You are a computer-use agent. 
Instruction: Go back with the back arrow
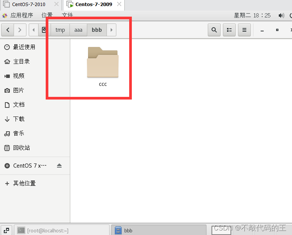click(x=8, y=30)
